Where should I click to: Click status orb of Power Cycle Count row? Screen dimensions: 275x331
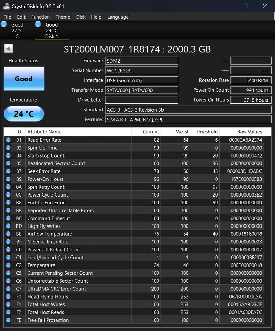[x=8, y=194]
